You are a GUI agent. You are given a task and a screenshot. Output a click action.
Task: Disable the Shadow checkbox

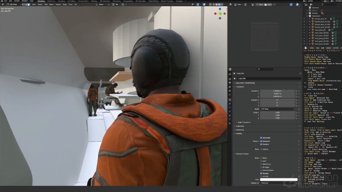261,174
